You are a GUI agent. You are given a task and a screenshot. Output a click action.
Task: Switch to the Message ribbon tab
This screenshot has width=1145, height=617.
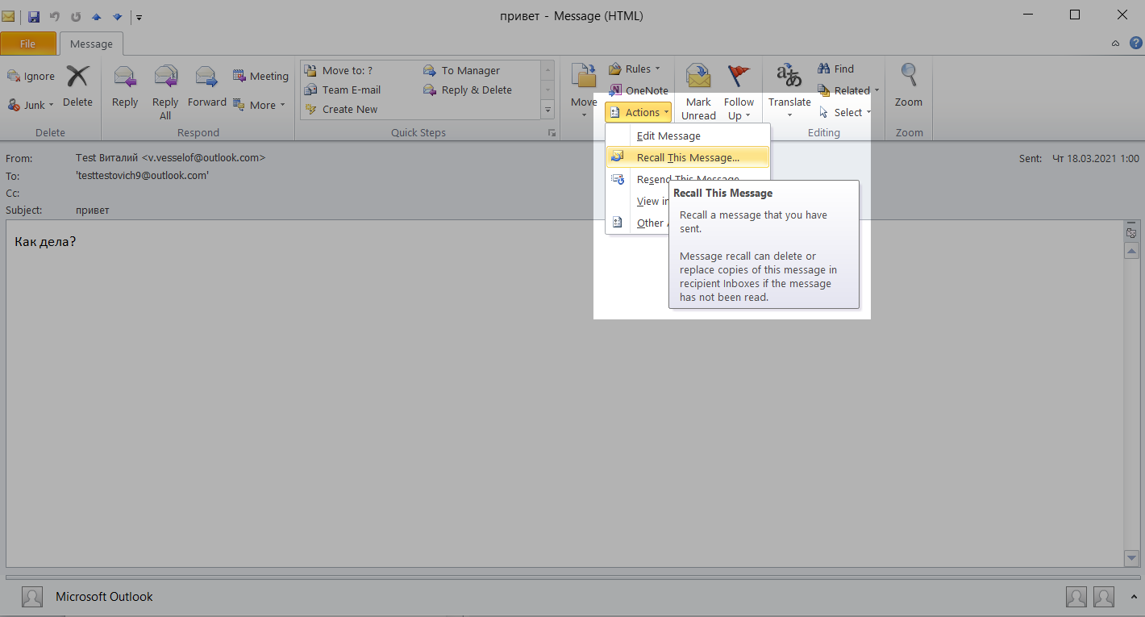coord(91,44)
